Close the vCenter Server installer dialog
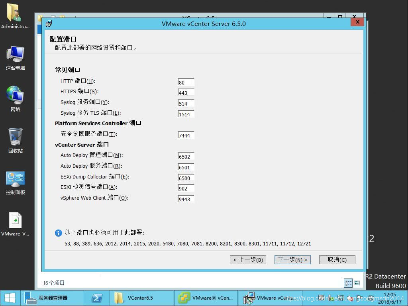This screenshot has height=306, width=408. pos(357,22)
